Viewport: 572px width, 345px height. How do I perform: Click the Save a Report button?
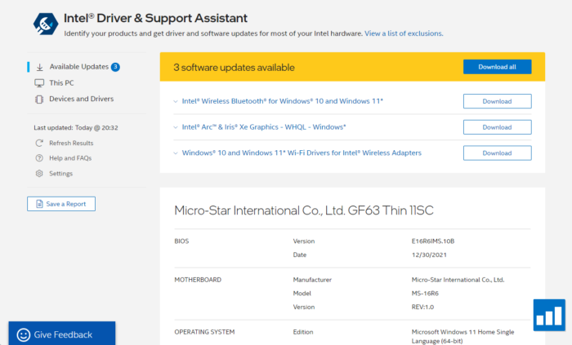pyautogui.click(x=61, y=204)
